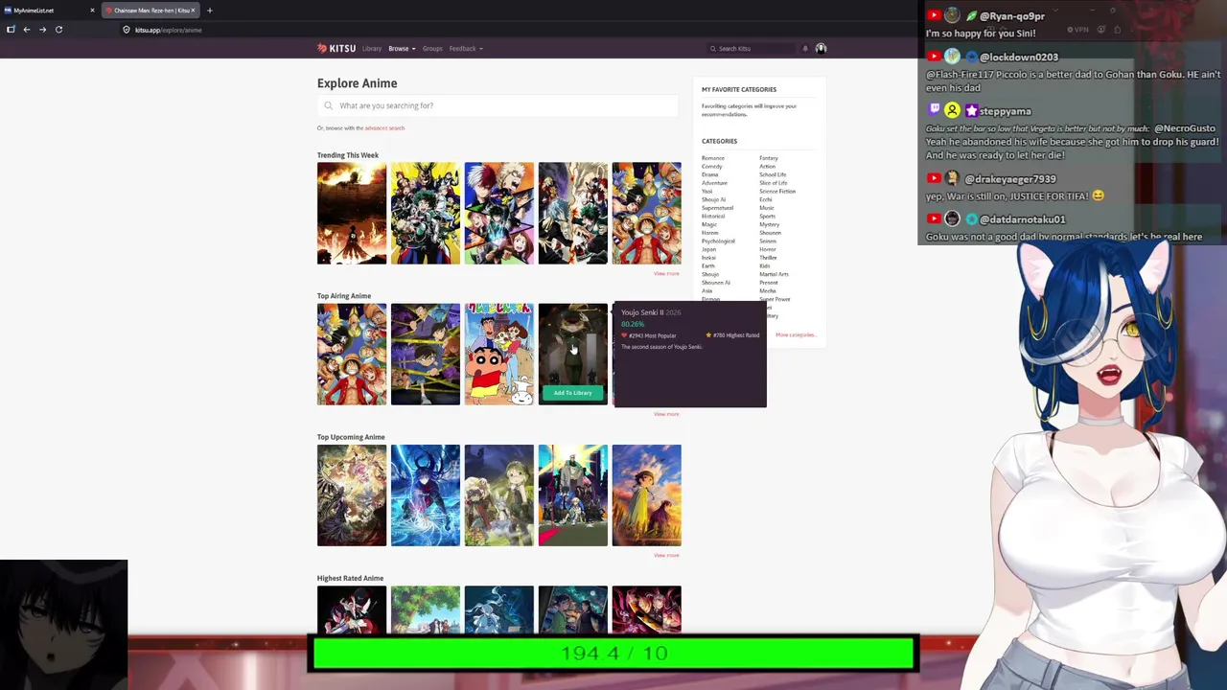Image resolution: width=1227 pixels, height=690 pixels.
Task: Open the fifth Trending This Week poster
Action: point(647,214)
